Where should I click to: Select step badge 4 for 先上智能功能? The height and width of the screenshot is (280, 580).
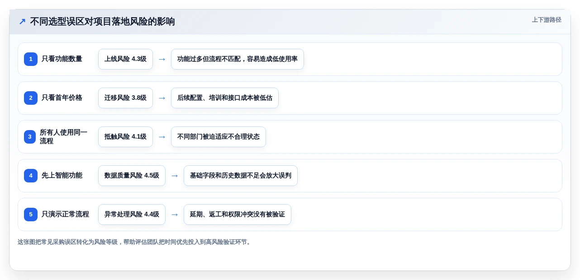pos(31,176)
